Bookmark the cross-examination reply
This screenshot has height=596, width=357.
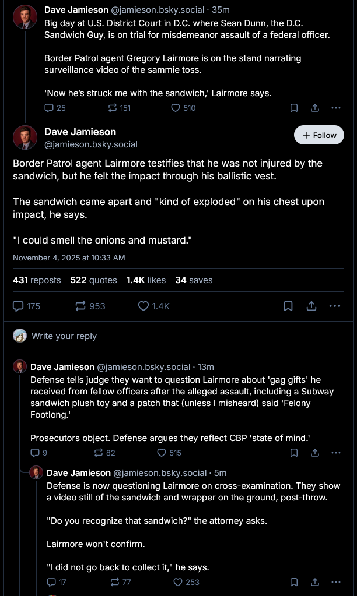(294, 582)
